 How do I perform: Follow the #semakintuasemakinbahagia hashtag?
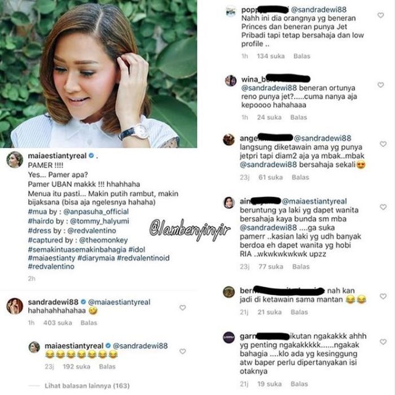point(77,249)
